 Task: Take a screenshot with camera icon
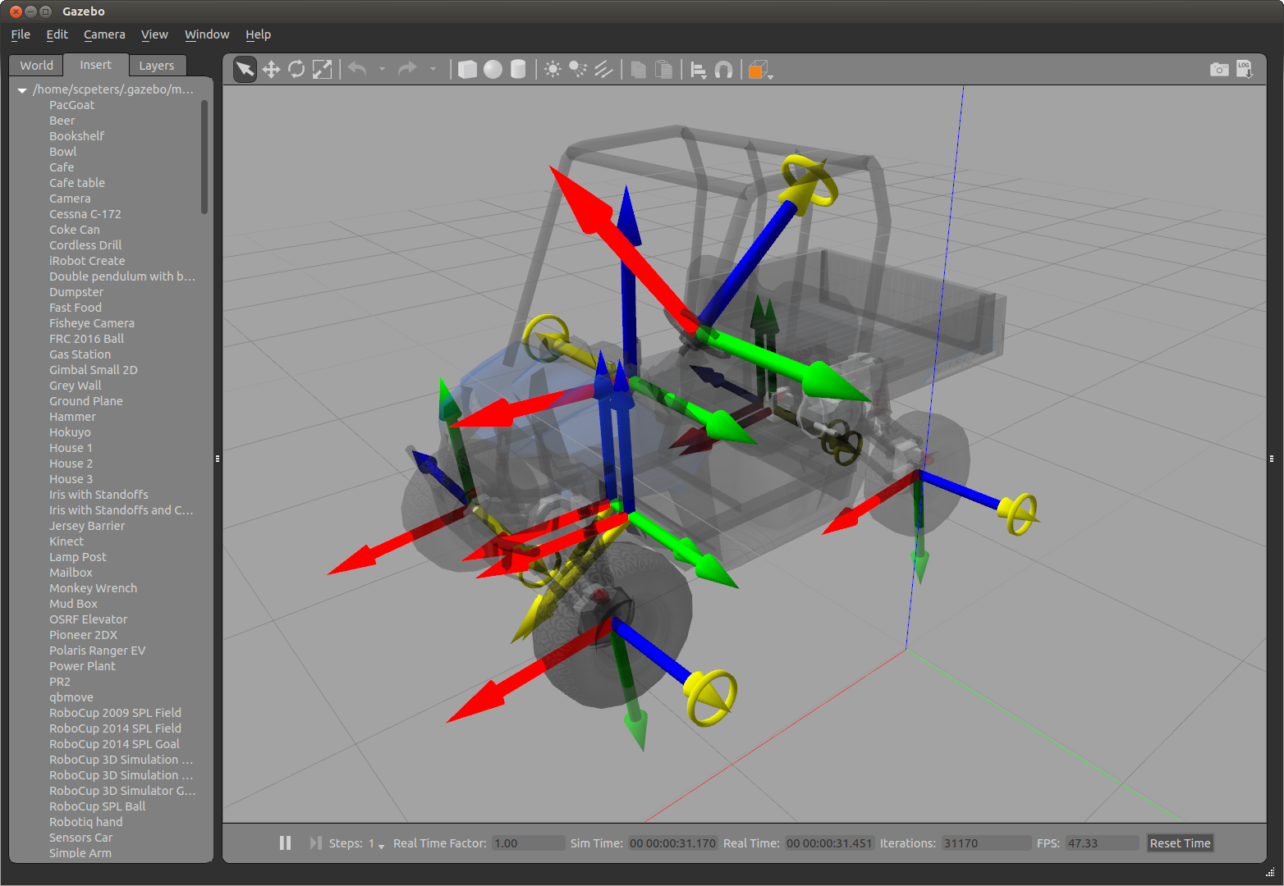pos(1219,70)
